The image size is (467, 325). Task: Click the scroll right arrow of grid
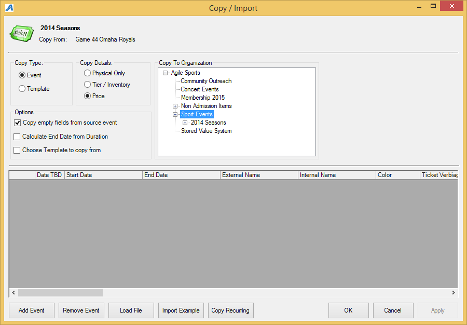[454, 292]
